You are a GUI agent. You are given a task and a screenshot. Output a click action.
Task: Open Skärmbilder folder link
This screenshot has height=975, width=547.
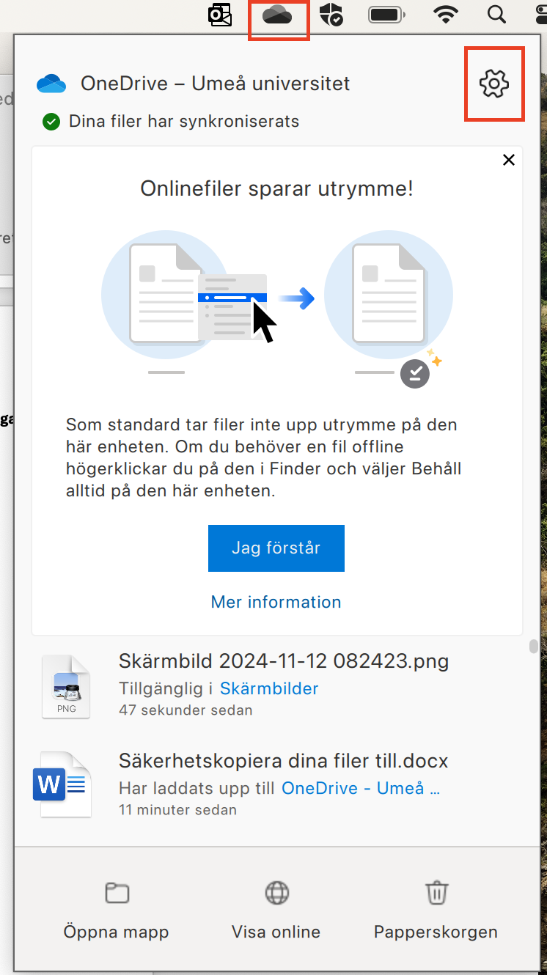pos(269,689)
